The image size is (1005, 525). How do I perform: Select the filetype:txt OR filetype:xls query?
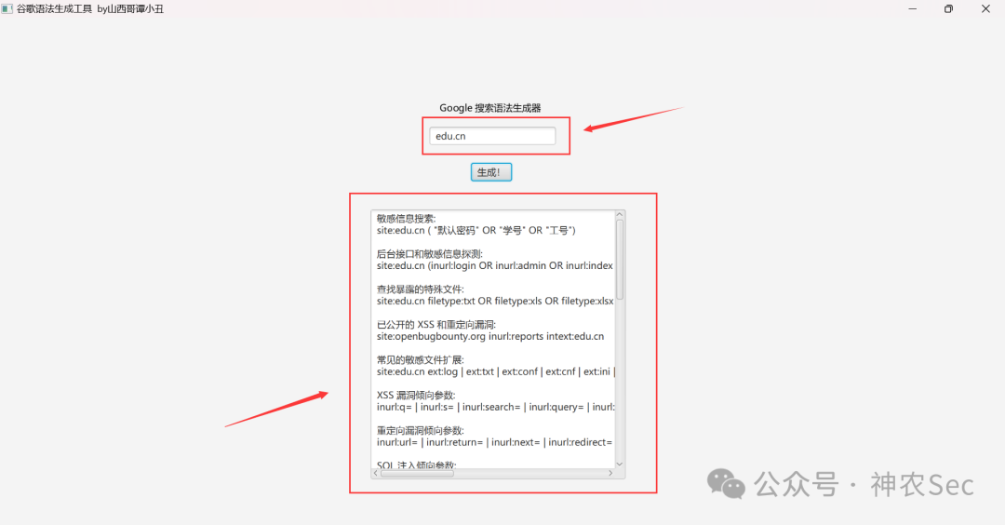click(x=495, y=301)
